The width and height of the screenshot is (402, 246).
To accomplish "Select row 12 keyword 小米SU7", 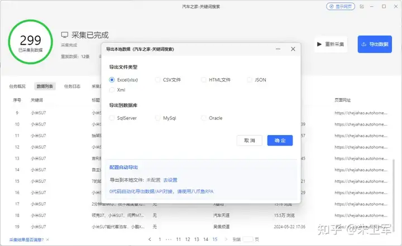I will [x=39, y=147].
